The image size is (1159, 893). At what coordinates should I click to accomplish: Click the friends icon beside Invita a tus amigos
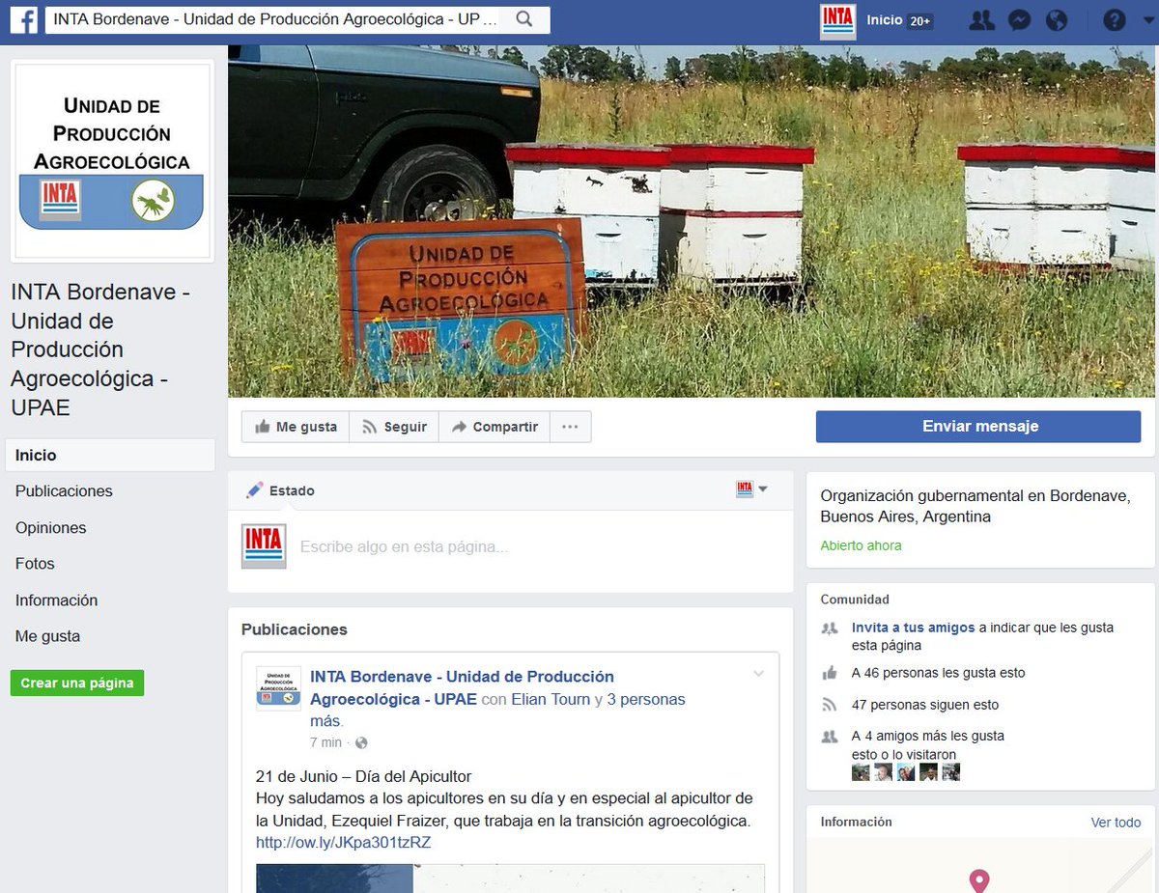[829, 628]
